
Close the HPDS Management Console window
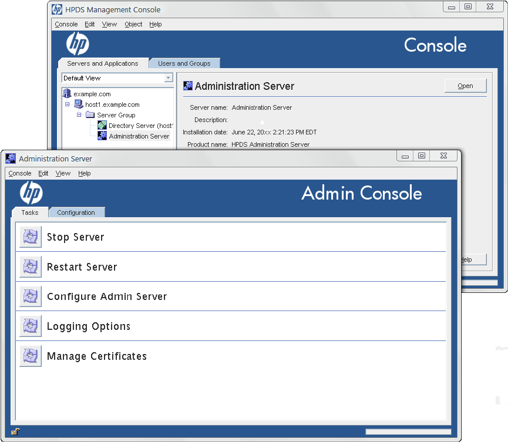pyautogui.click(x=490, y=6)
